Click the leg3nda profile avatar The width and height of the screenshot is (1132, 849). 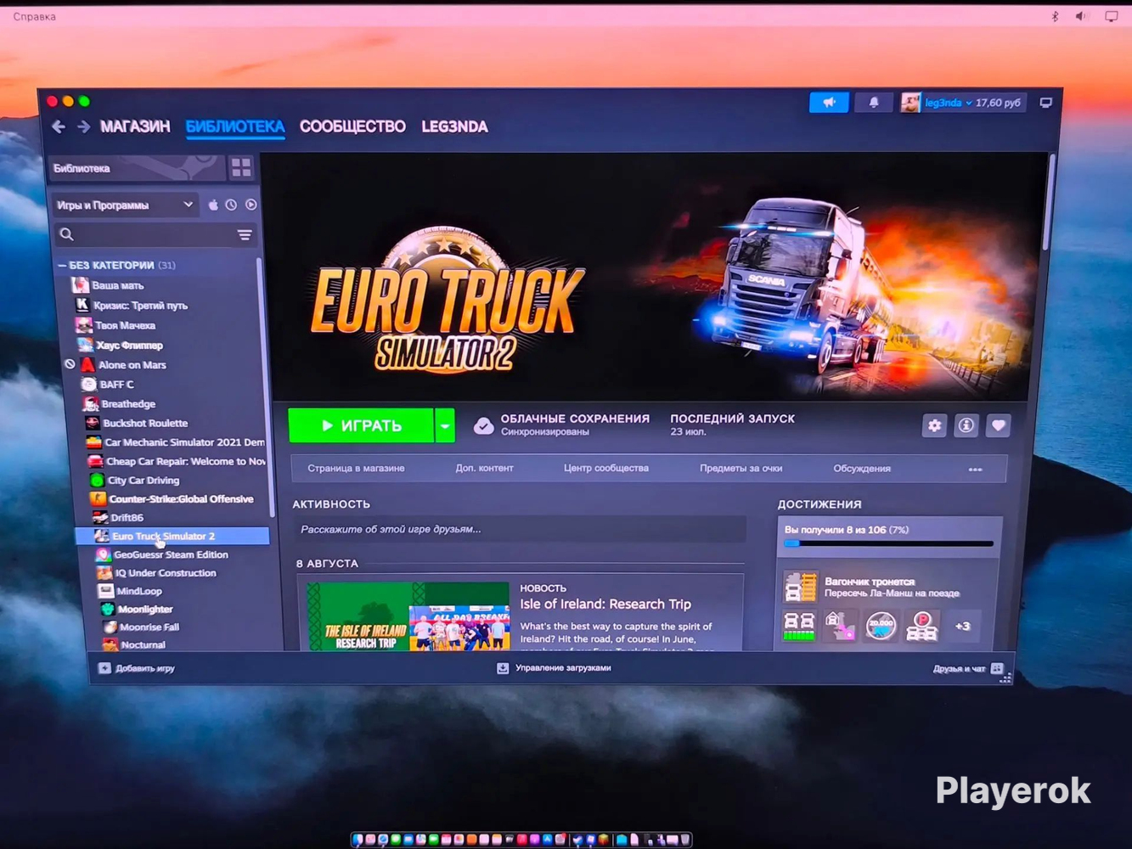pyautogui.click(x=910, y=103)
